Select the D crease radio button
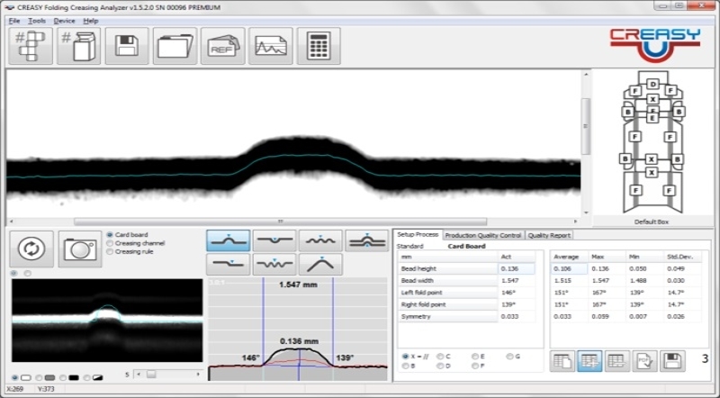Viewport: 720px width, 398px height. (x=440, y=366)
